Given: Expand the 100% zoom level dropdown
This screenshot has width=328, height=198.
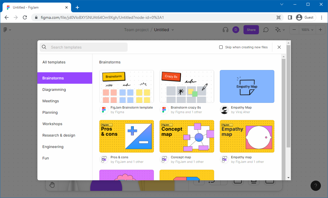Looking at the screenshot, I should 307,30.
